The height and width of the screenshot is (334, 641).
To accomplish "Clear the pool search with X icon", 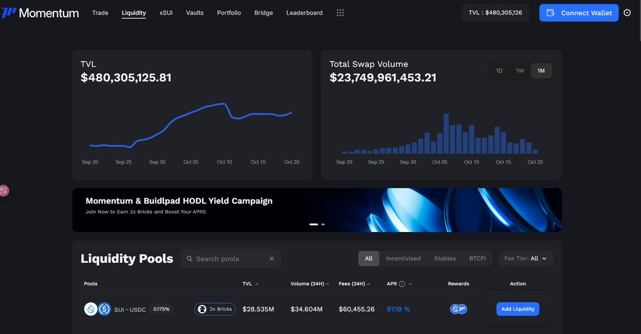I will click(x=272, y=258).
